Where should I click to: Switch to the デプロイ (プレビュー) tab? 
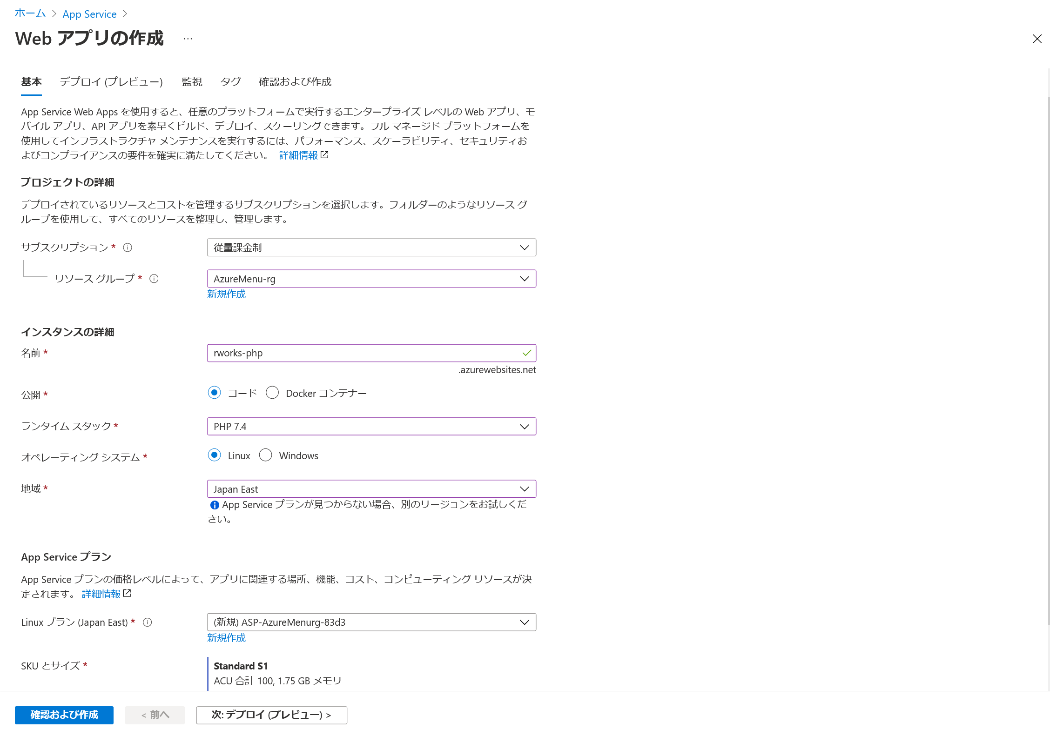click(x=111, y=82)
